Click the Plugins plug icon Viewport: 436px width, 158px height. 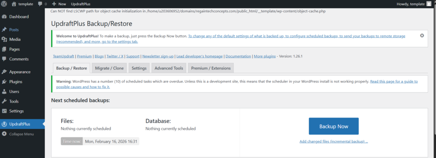coord(4,82)
